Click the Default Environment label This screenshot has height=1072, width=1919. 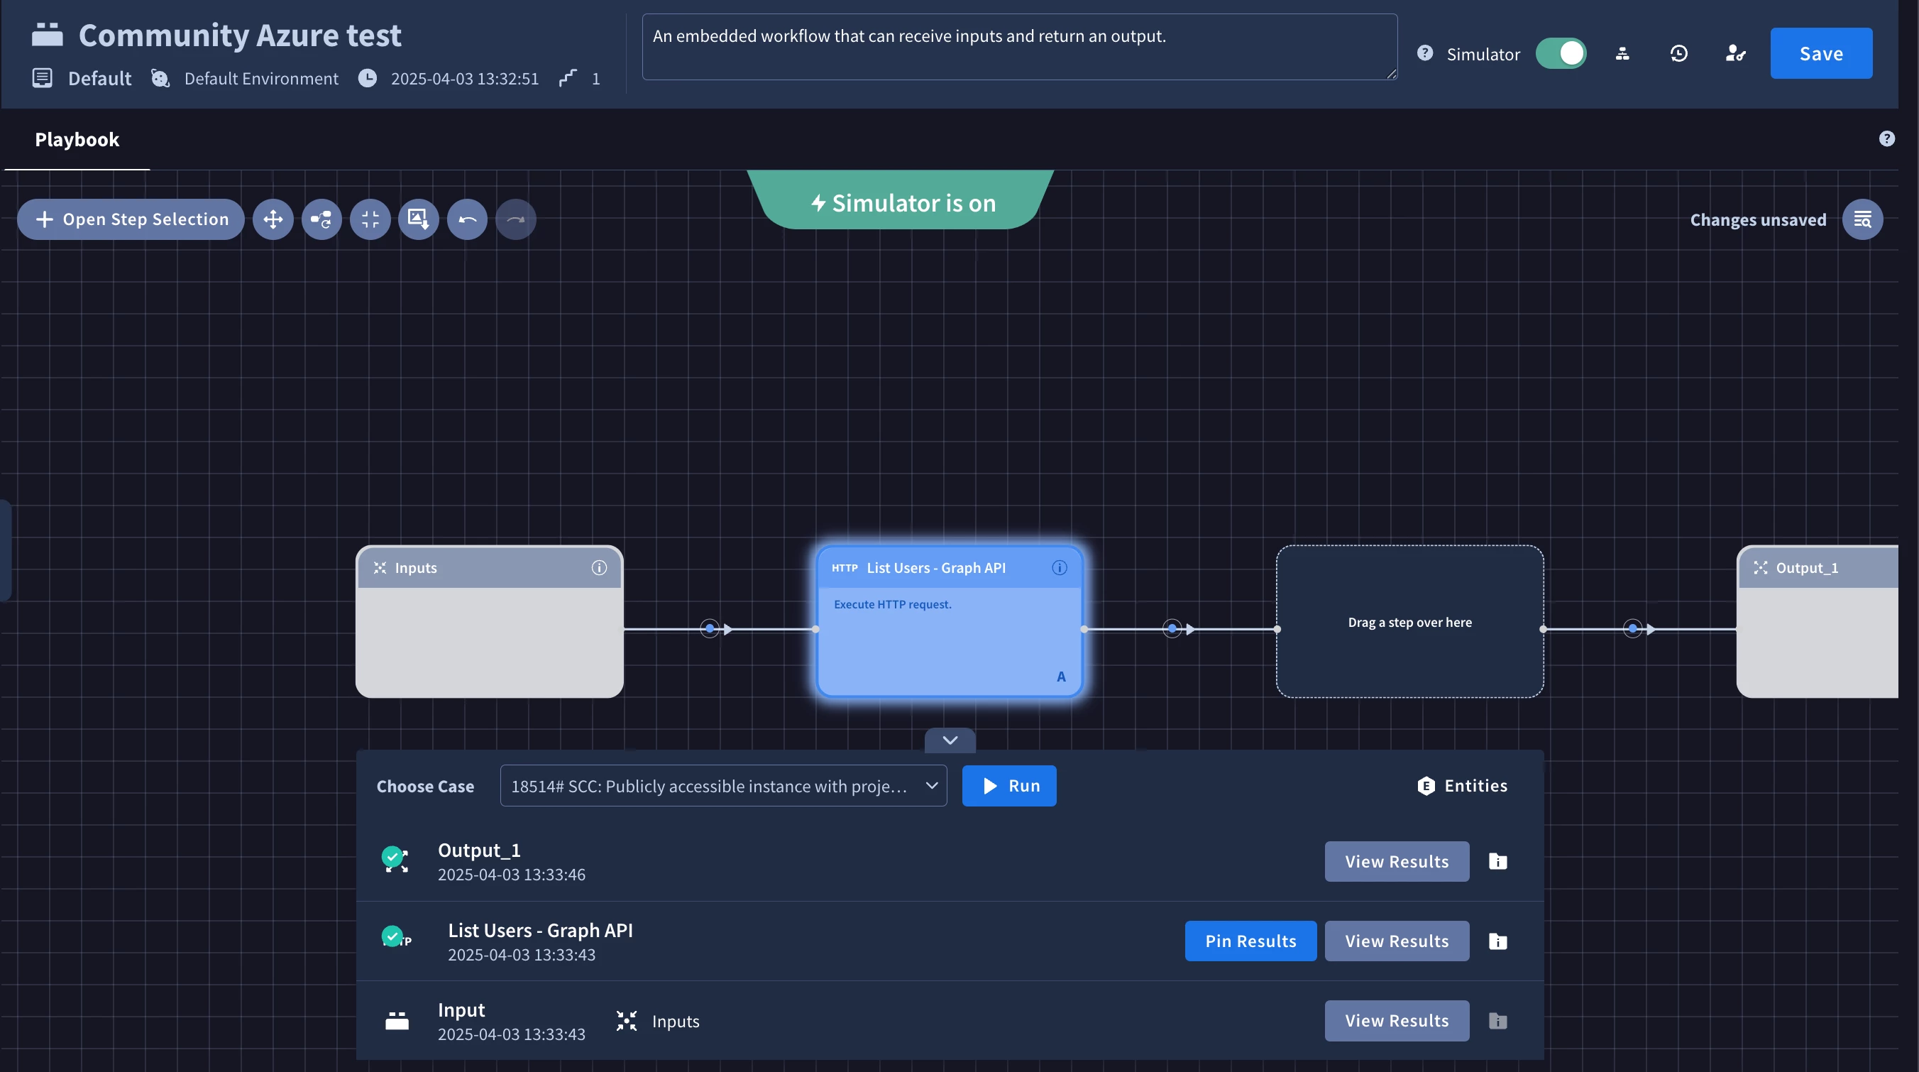point(260,78)
